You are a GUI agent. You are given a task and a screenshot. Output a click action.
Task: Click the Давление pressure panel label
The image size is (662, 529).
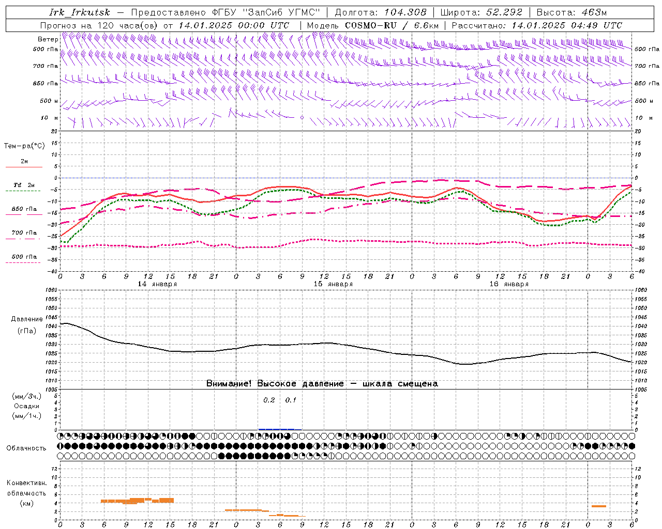pyautogui.click(x=27, y=319)
